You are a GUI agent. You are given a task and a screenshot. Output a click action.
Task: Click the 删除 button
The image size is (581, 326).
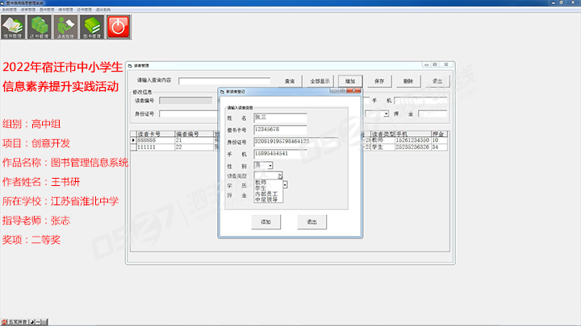[x=408, y=81]
